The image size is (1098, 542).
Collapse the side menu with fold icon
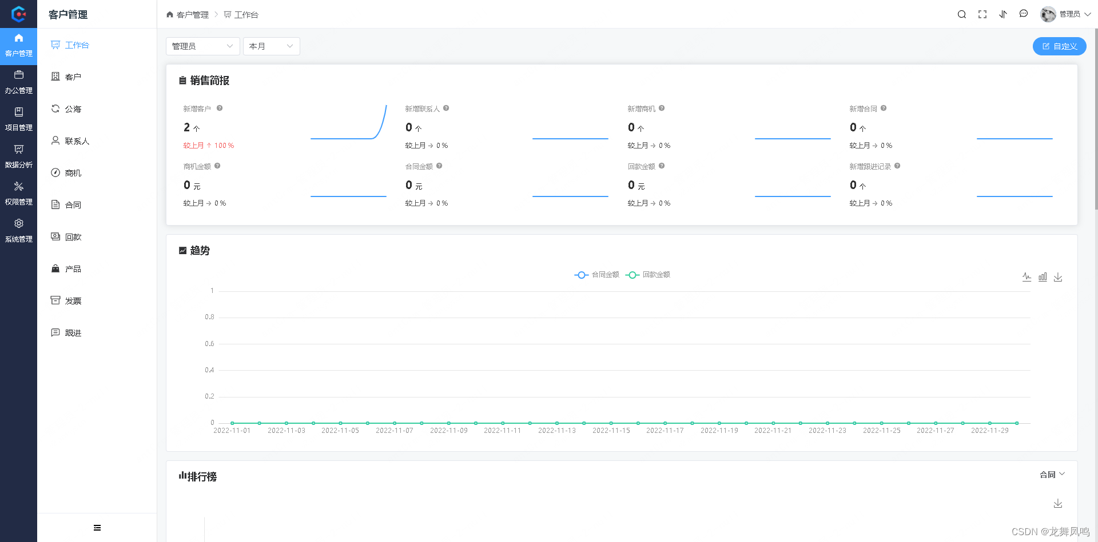click(x=97, y=528)
